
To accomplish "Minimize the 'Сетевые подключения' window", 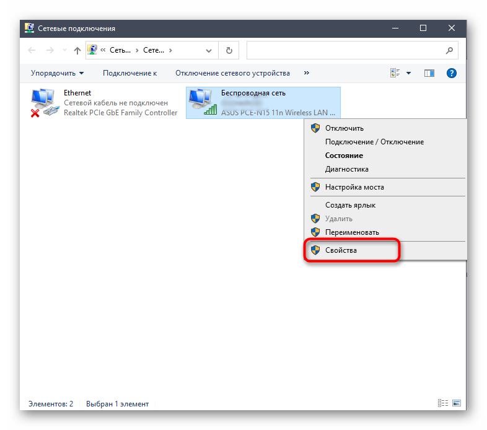I will point(395,28).
